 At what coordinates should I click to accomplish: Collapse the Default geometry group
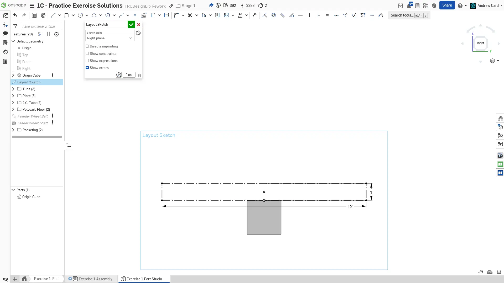click(13, 41)
